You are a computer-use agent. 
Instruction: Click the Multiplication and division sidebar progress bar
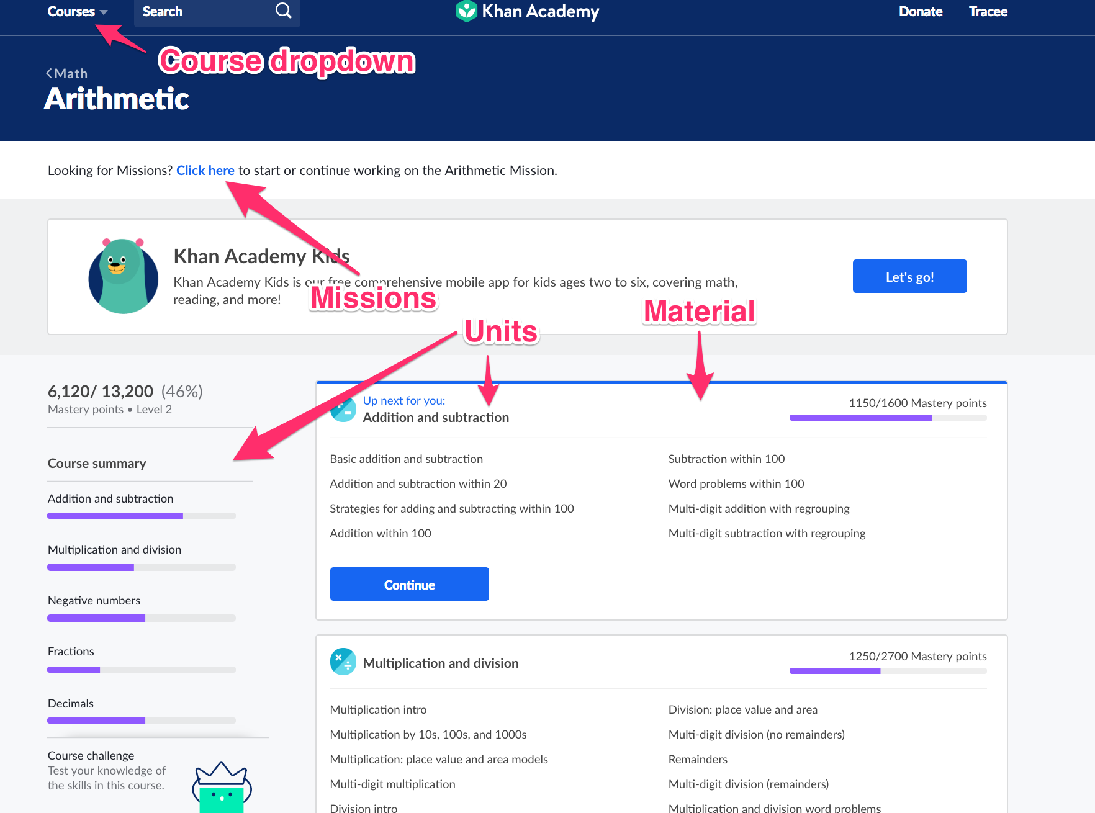[x=142, y=567]
